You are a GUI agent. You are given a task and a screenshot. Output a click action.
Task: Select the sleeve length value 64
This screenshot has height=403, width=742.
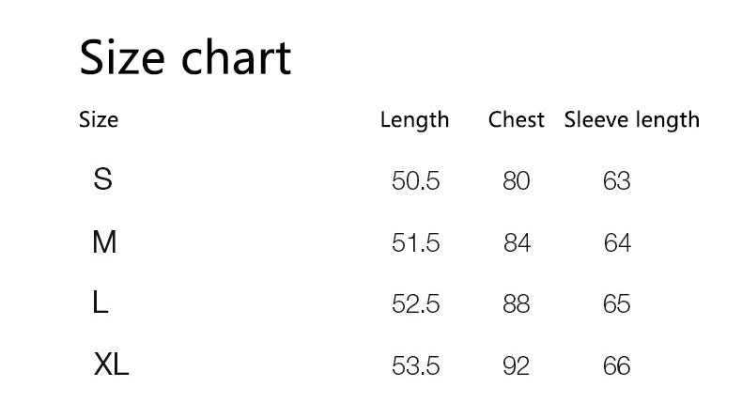tap(617, 243)
